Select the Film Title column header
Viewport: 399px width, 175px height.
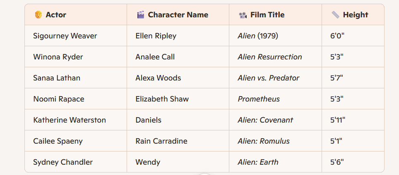click(x=275, y=15)
